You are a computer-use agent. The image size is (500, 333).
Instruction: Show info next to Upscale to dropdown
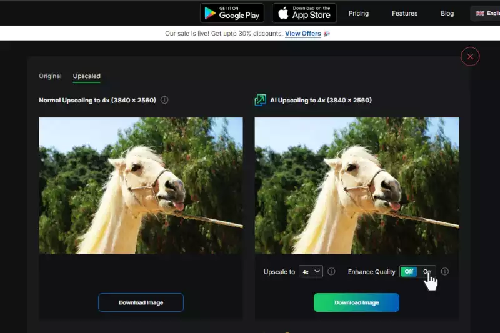pos(331,271)
